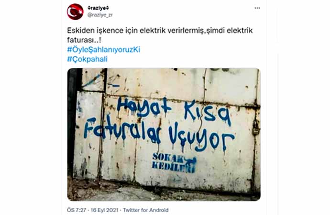This screenshot has width=330, height=215.
Task: Click the emoji after the raziye name
Action: (108, 8)
